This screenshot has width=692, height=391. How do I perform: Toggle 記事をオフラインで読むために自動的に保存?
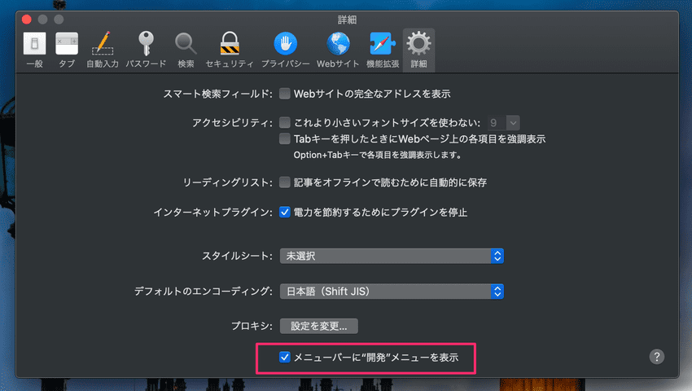pyautogui.click(x=285, y=182)
